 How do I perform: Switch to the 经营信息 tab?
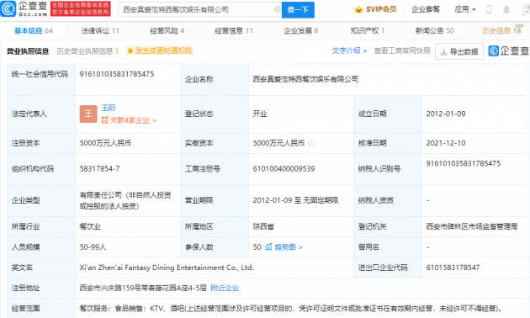(234, 31)
